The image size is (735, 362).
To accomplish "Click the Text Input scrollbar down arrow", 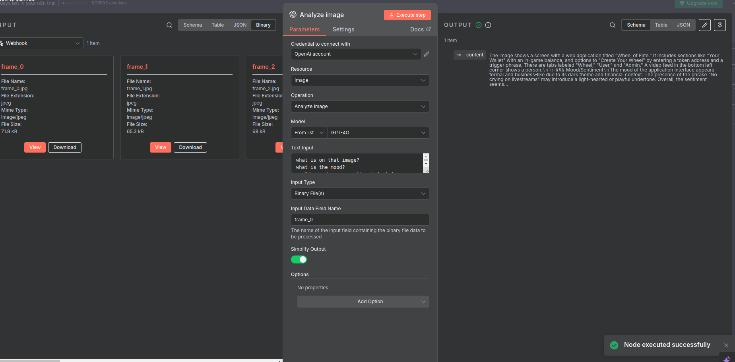I will pyautogui.click(x=426, y=164).
